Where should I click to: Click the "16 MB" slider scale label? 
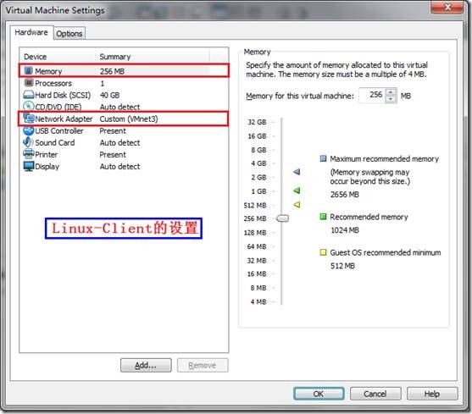257,274
